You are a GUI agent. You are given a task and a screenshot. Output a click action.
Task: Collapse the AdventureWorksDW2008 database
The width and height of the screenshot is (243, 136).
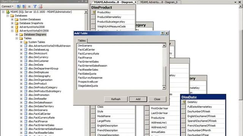pos(12,31)
